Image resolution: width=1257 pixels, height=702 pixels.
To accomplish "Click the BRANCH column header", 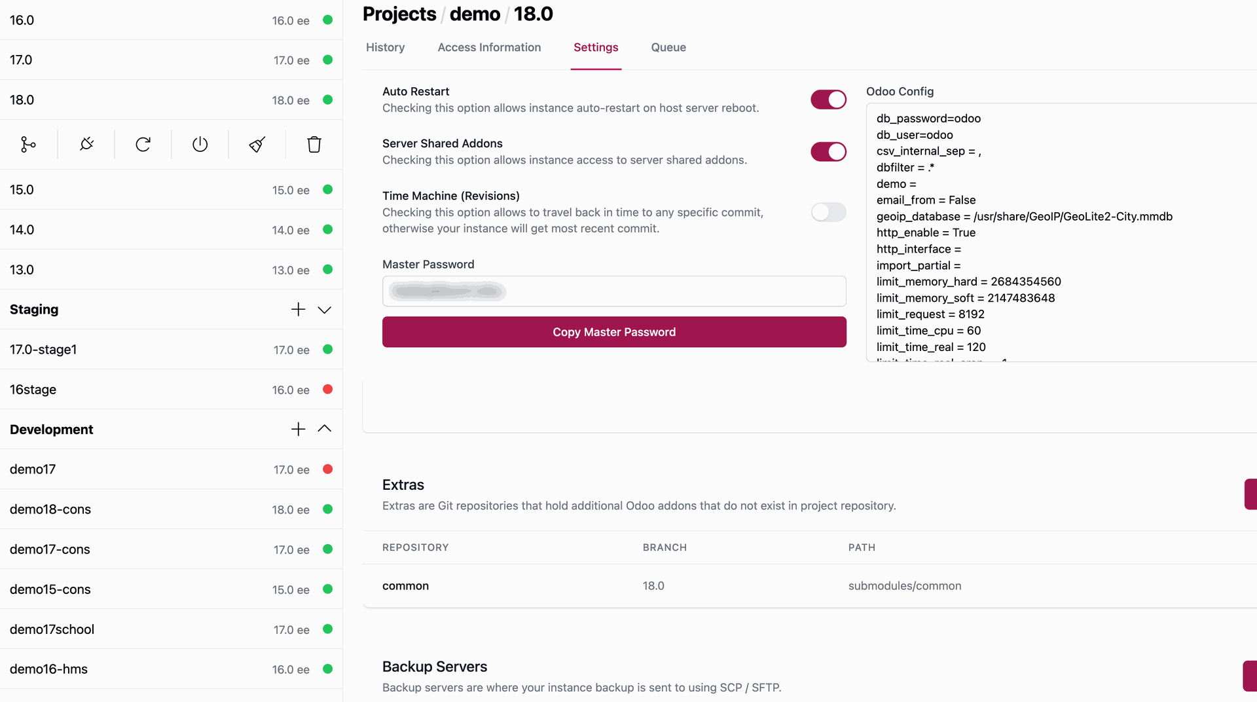I will coord(665,547).
